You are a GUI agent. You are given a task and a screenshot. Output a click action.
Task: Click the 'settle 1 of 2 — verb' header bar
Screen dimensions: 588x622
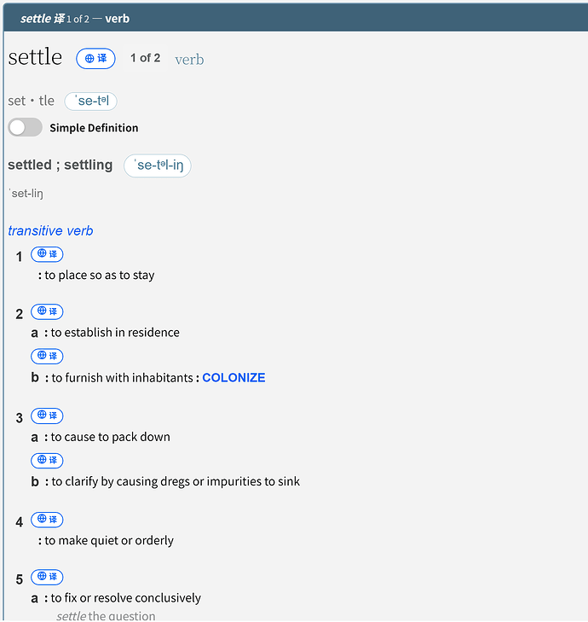point(296,18)
